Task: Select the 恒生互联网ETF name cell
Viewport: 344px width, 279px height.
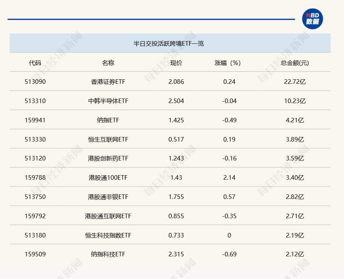Action: point(108,139)
